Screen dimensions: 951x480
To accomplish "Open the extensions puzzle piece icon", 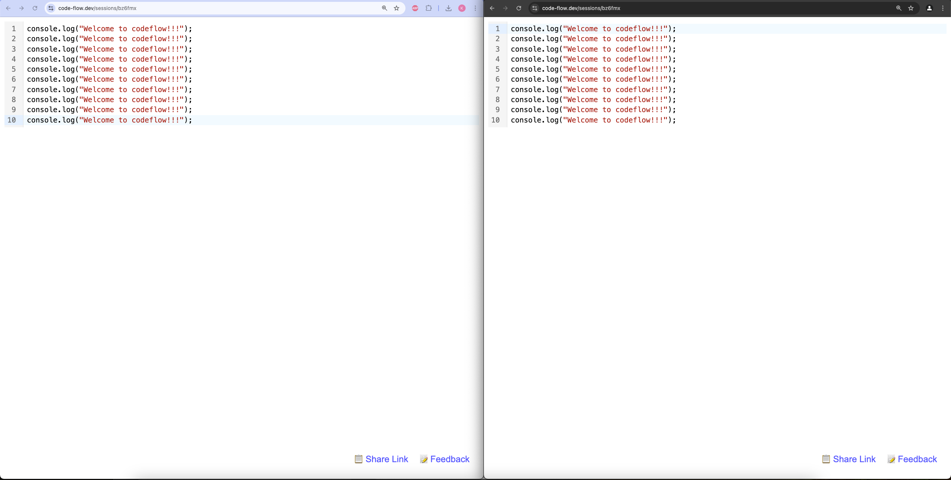I will pyautogui.click(x=428, y=8).
